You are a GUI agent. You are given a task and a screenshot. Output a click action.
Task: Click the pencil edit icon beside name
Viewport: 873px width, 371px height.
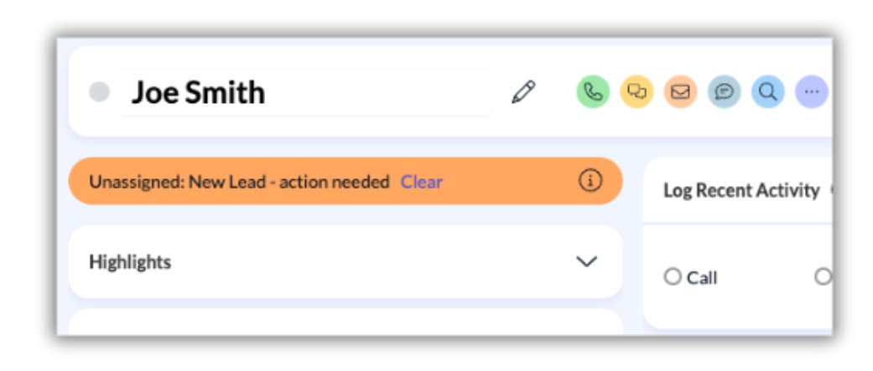[x=523, y=92]
